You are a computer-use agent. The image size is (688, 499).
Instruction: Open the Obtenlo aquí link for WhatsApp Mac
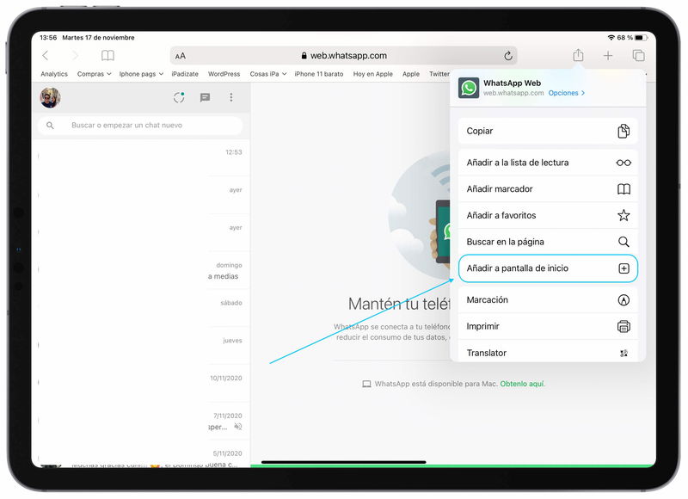tap(525, 385)
